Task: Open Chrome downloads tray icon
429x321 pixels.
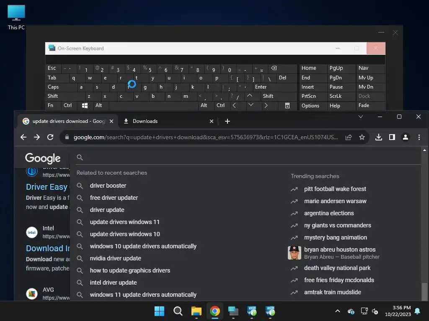Action: pyautogui.click(x=379, y=137)
